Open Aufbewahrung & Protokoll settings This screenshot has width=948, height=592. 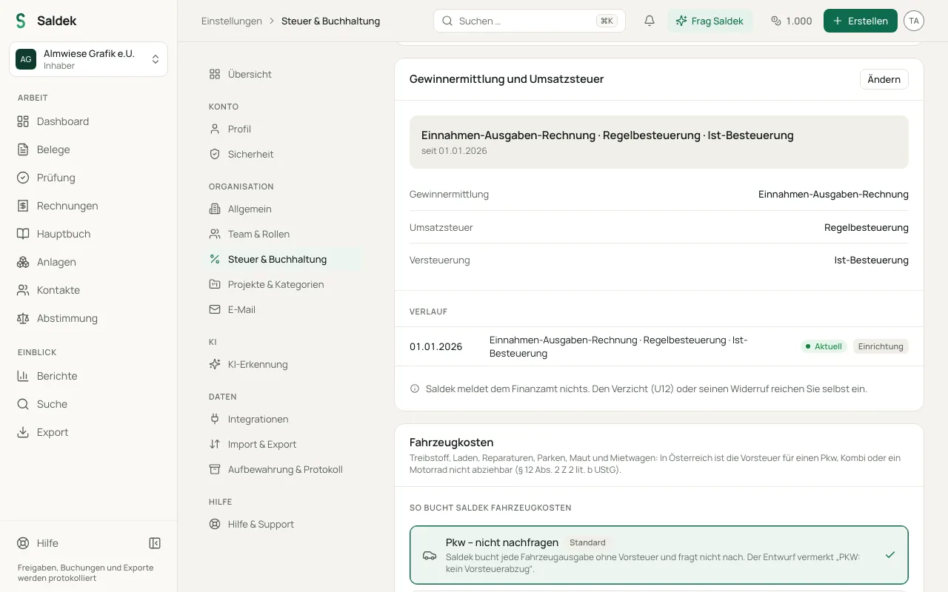pyautogui.click(x=282, y=469)
